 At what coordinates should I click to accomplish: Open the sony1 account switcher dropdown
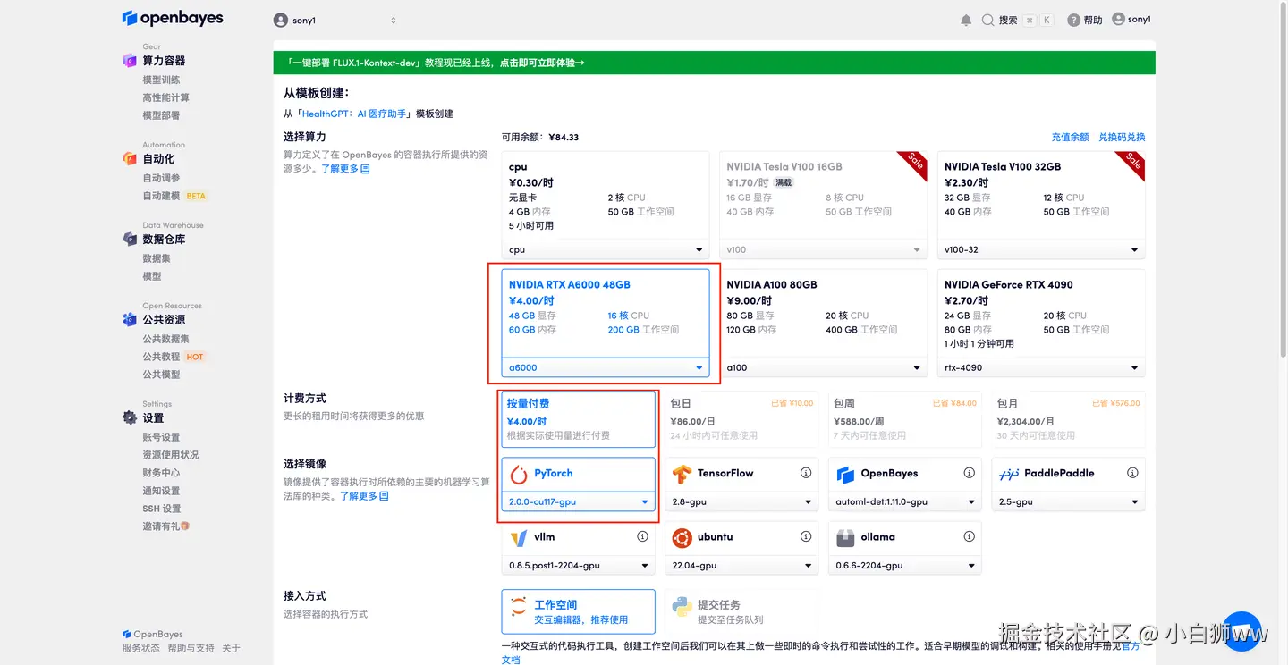(x=335, y=20)
